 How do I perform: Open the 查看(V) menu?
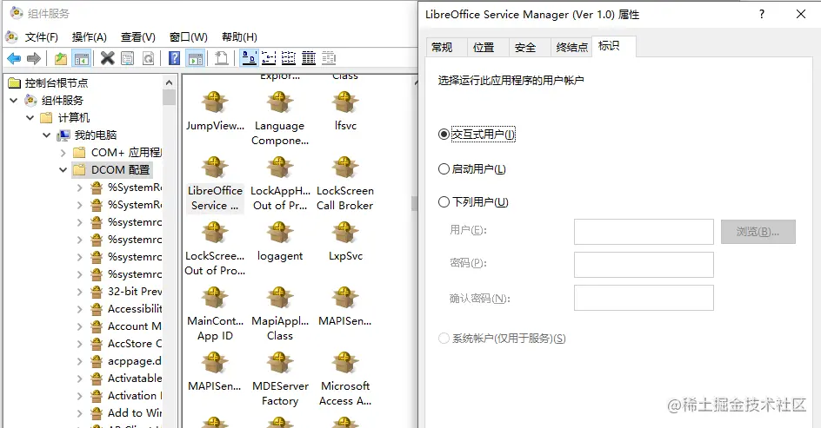137,37
